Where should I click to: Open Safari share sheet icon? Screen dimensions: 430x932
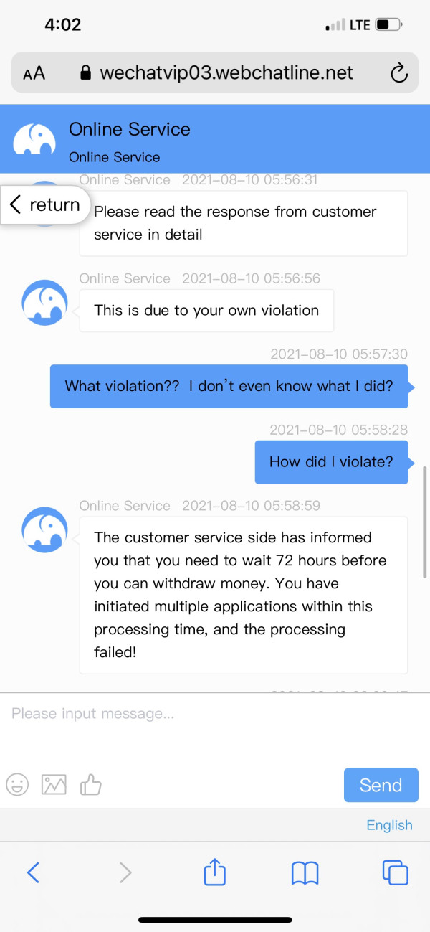click(215, 872)
